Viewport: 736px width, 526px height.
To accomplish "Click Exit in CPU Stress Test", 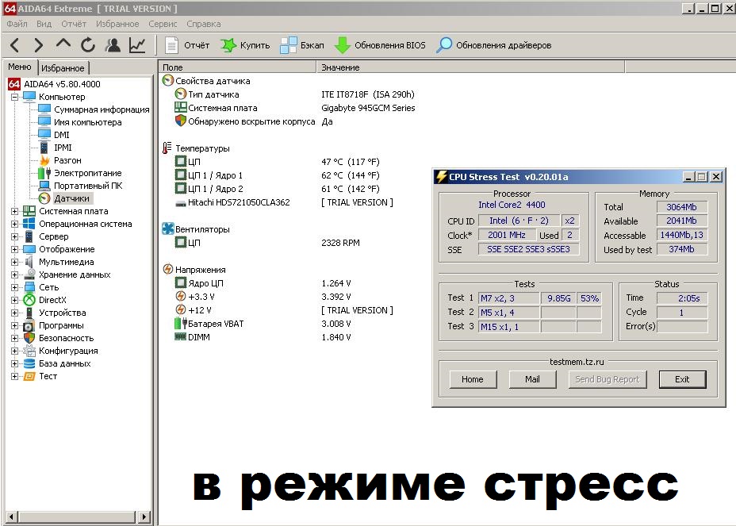I will pyautogui.click(x=683, y=379).
